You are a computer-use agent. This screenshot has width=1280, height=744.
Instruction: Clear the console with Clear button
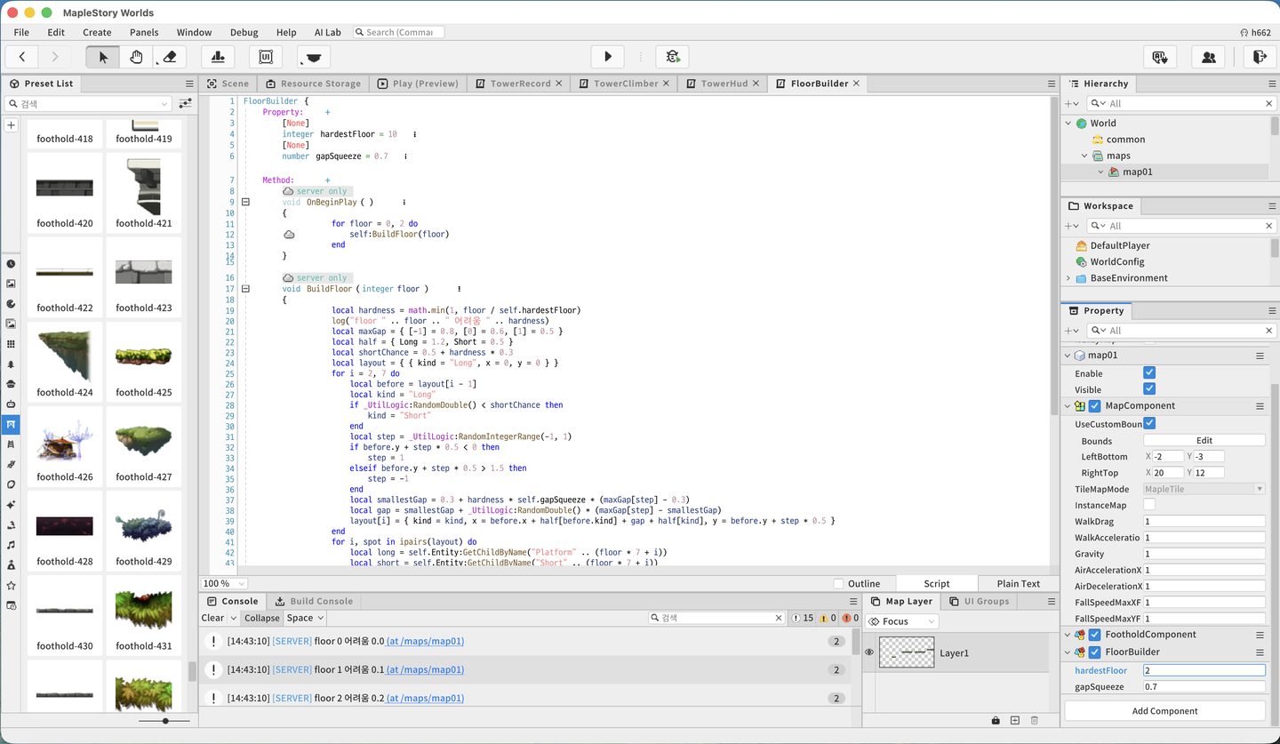pyautogui.click(x=212, y=618)
